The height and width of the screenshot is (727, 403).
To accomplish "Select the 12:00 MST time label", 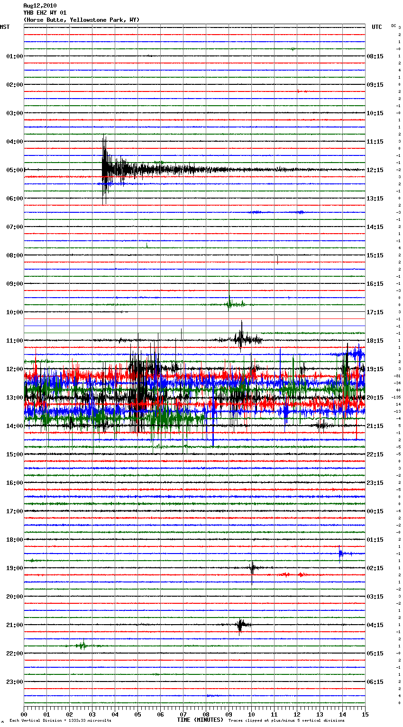I will [14, 369].
